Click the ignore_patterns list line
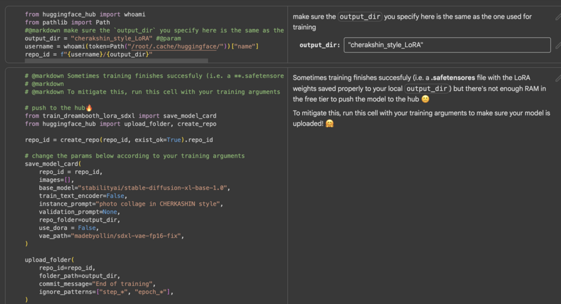561x304 pixels. [x=105, y=292]
